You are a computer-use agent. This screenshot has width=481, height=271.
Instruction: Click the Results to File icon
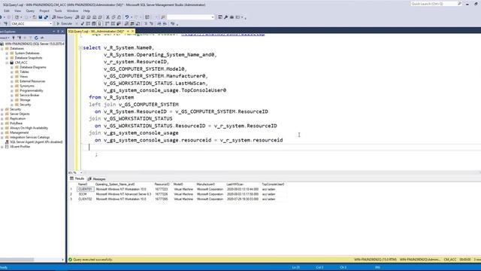point(138,23)
